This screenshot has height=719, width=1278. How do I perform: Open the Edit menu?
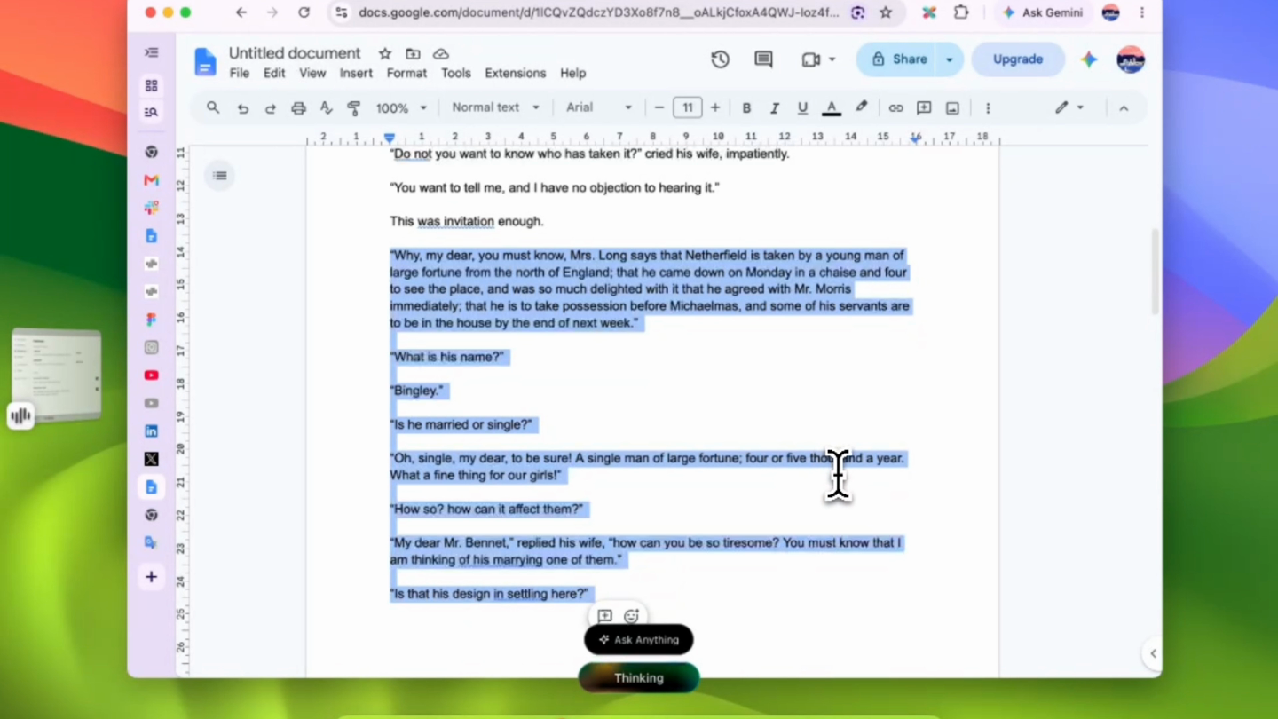point(274,74)
